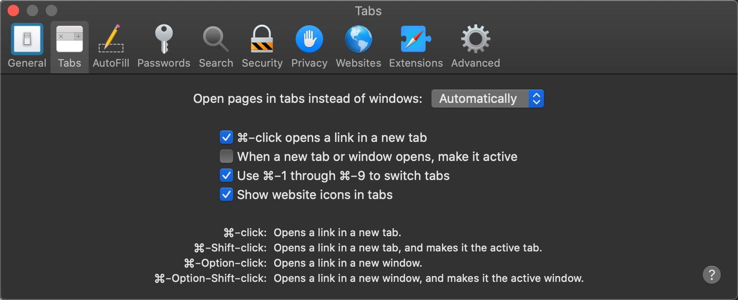Enable making new tabs active when opened
This screenshot has height=300, width=738.
[x=226, y=156]
